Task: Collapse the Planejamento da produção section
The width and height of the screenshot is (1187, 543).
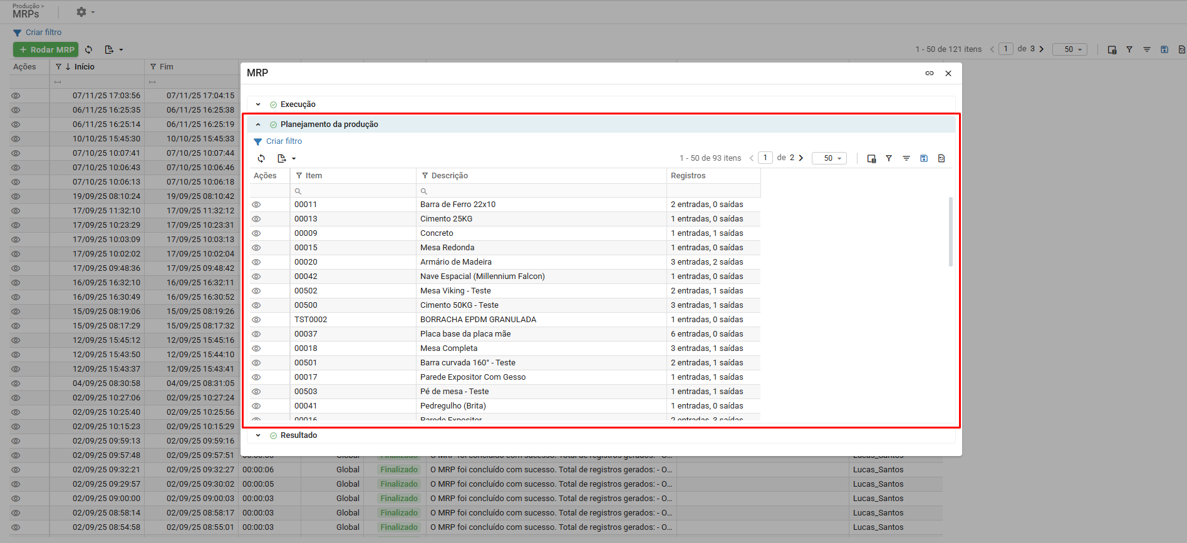Action: (258, 124)
